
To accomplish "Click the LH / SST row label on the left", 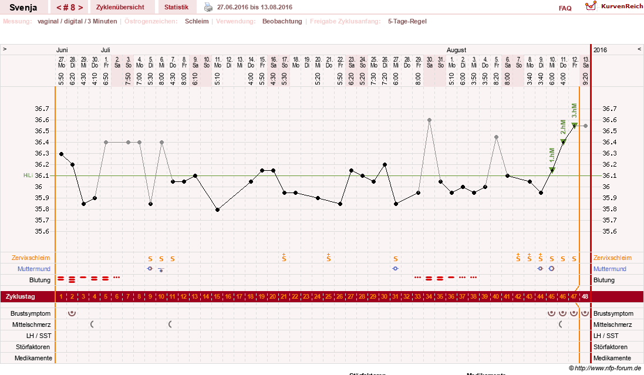I will [39, 336].
